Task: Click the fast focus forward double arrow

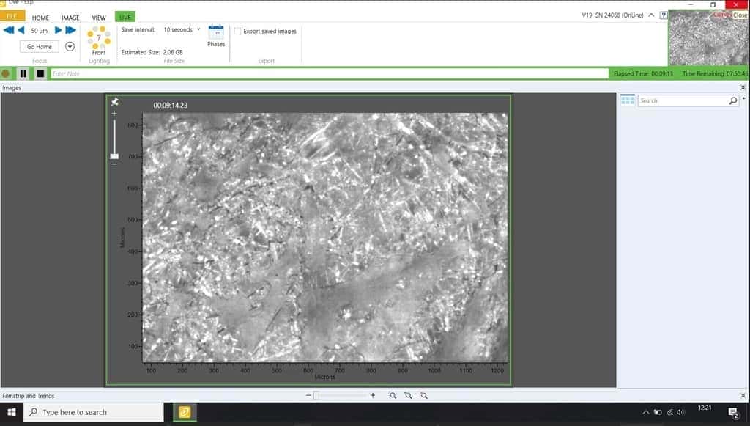Action: [71, 30]
